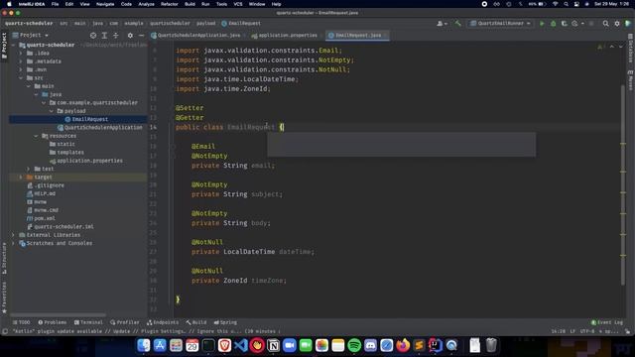Collapse the payload package

[52, 111]
